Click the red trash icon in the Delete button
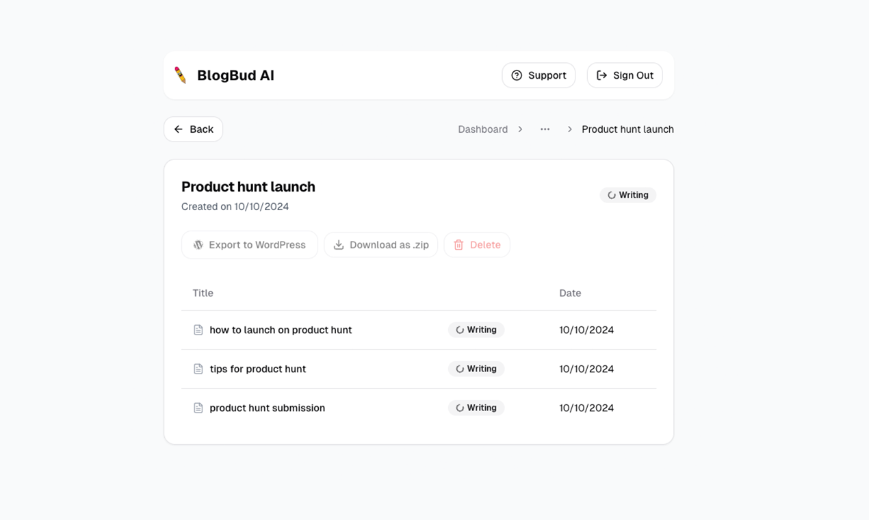 tap(459, 244)
